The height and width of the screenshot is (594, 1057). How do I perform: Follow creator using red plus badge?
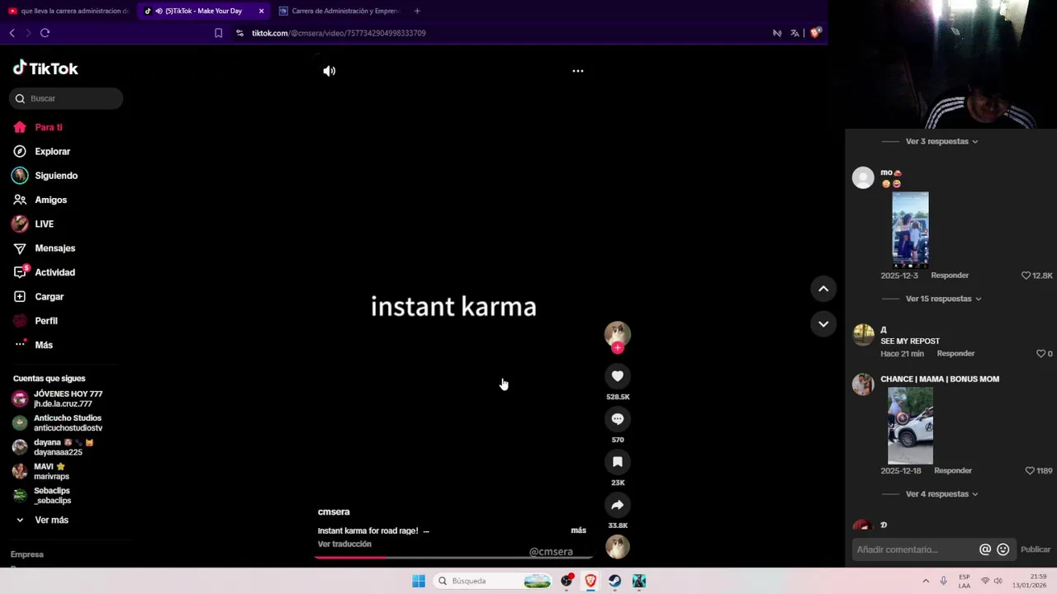coord(618,348)
